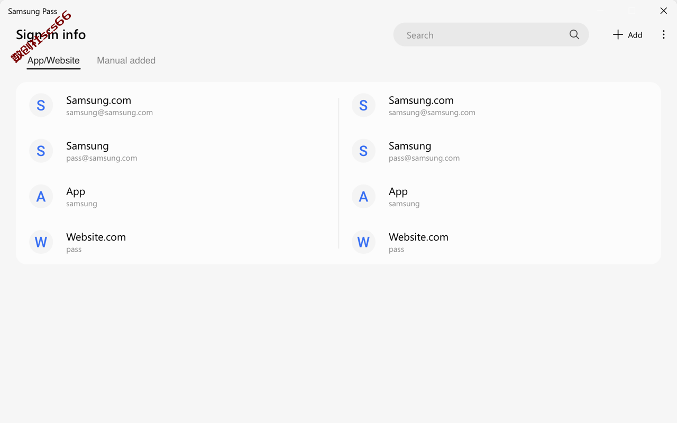This screenshot has height=423, width=677.
Task: Open the Website.com title in left column
Action: pyautogui.click(x=96, y=237)
